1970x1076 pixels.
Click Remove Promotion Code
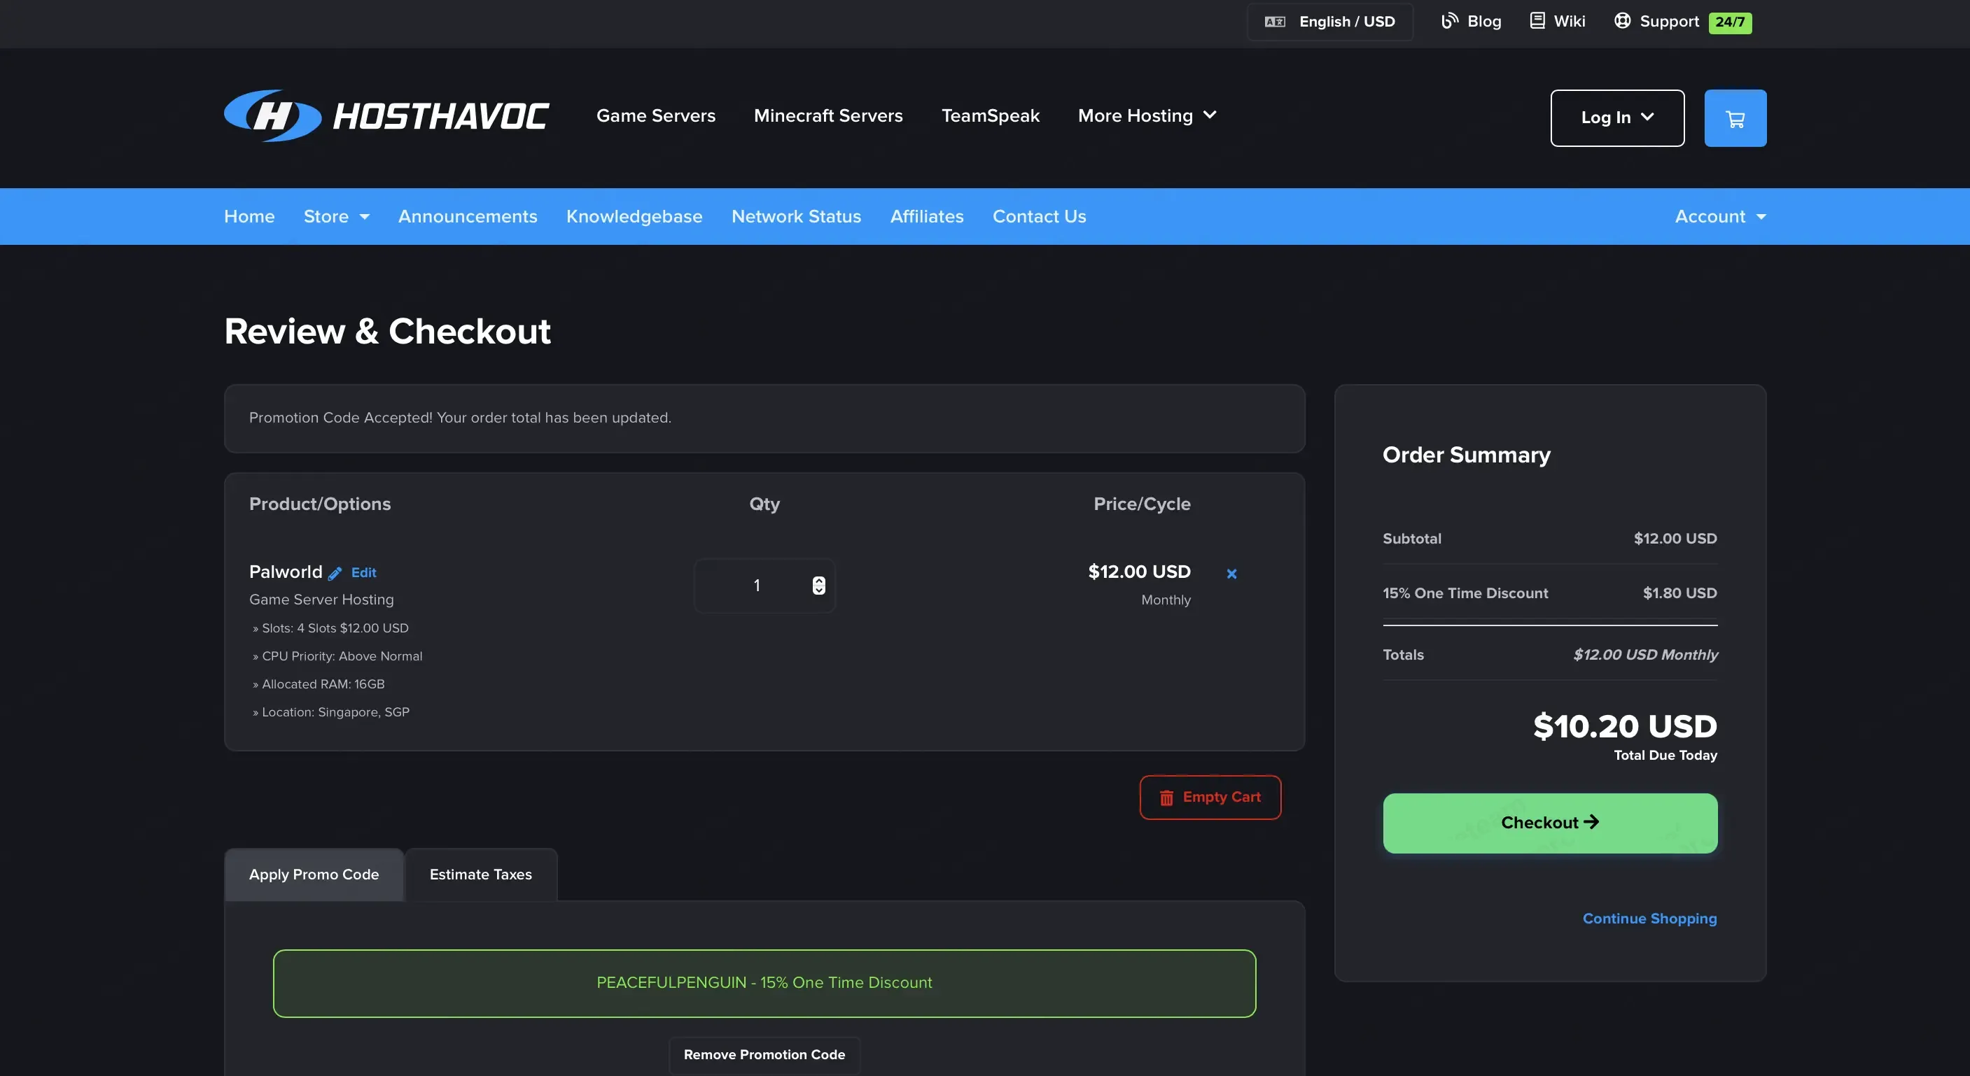pyautogui.click(x=764, y=1054)
